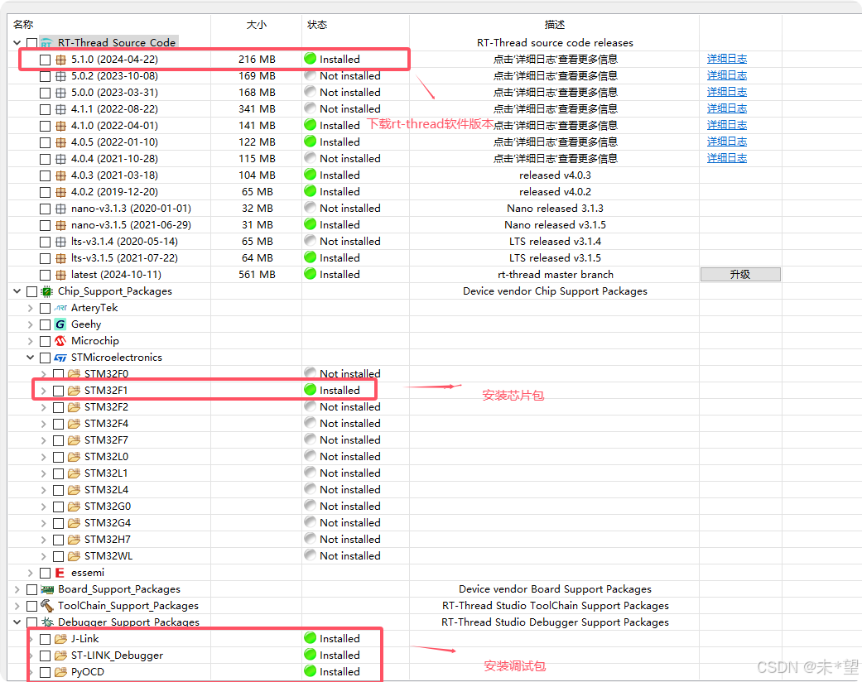Click the 'rt-thread master branch' description

pos(556,274)
